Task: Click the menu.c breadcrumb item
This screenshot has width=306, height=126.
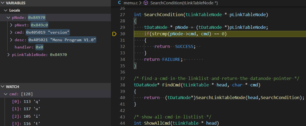Action: 130,3
